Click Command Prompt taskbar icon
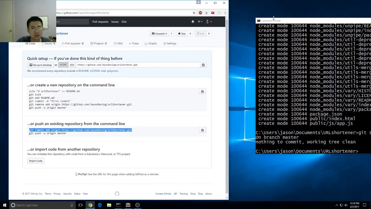 tap(119, 205)
